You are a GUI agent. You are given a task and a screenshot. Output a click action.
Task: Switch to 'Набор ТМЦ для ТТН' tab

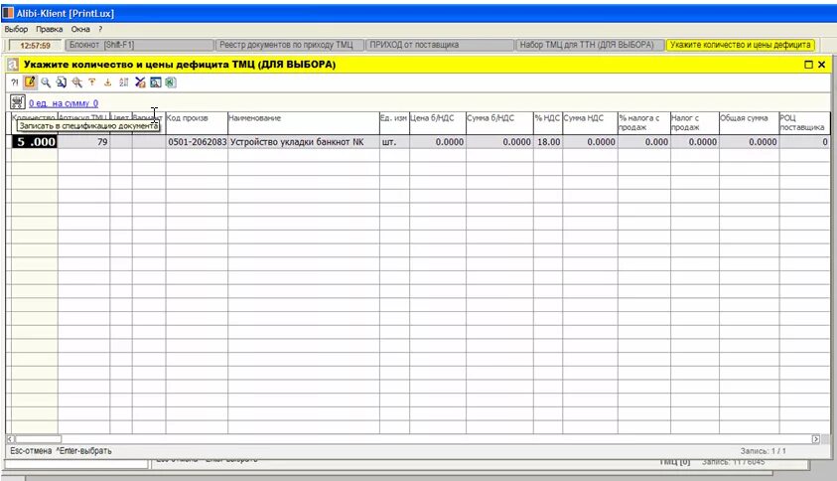pos(591,45)
